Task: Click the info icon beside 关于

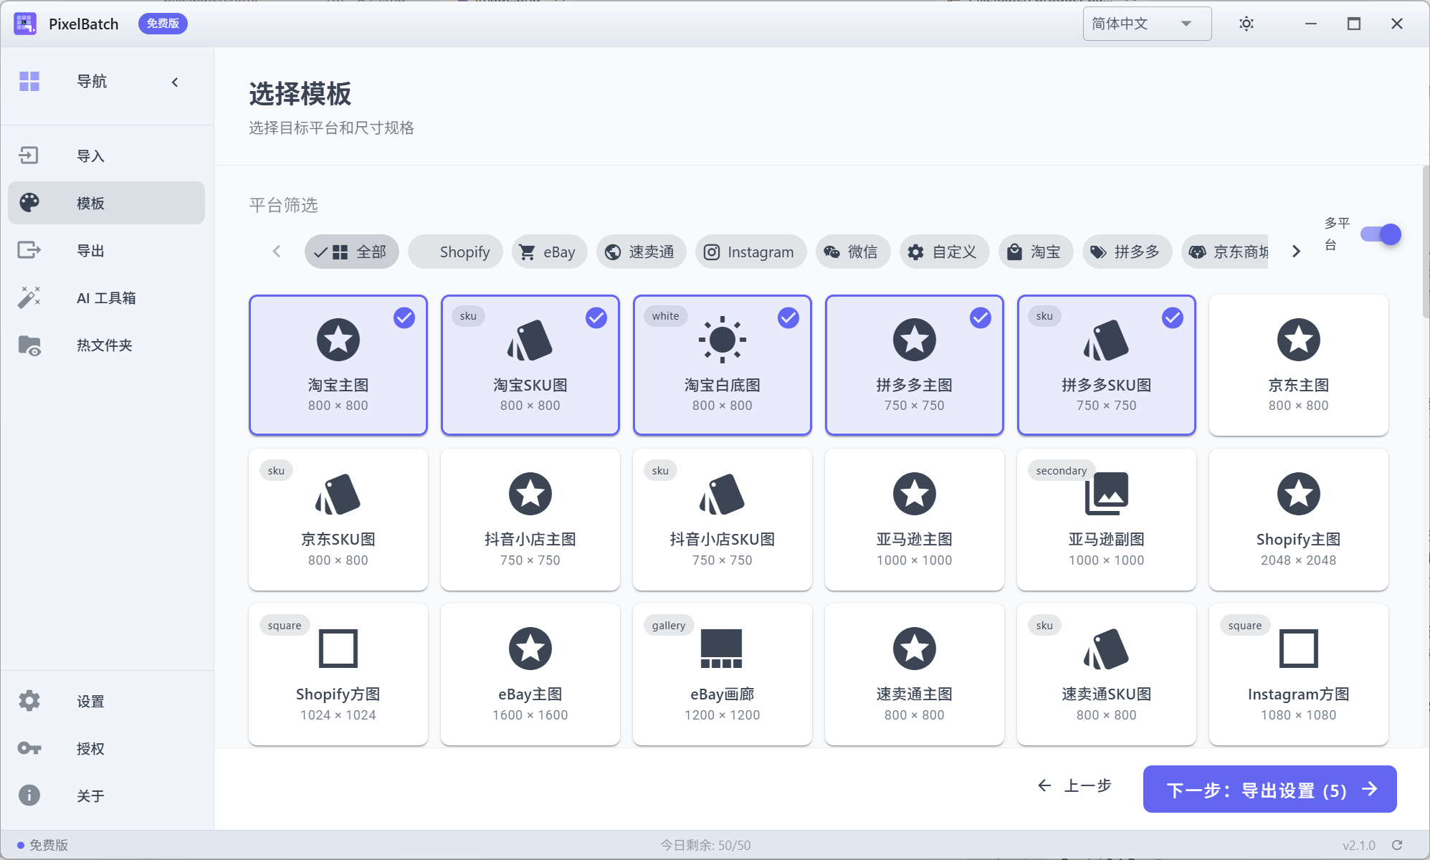Action: click(29, 795)
